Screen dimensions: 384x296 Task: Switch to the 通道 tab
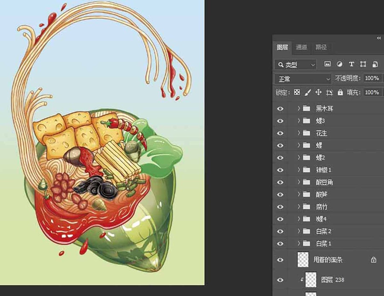(301, 47)
